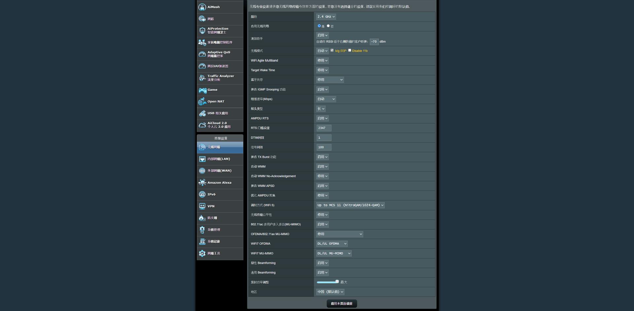Viewport: 634px width, 311px height.
Task: Open Traffic Analyzer icon
Action: [202, 78]
